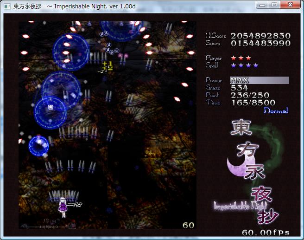Click the Time value 165/8500

coord(253,103)
